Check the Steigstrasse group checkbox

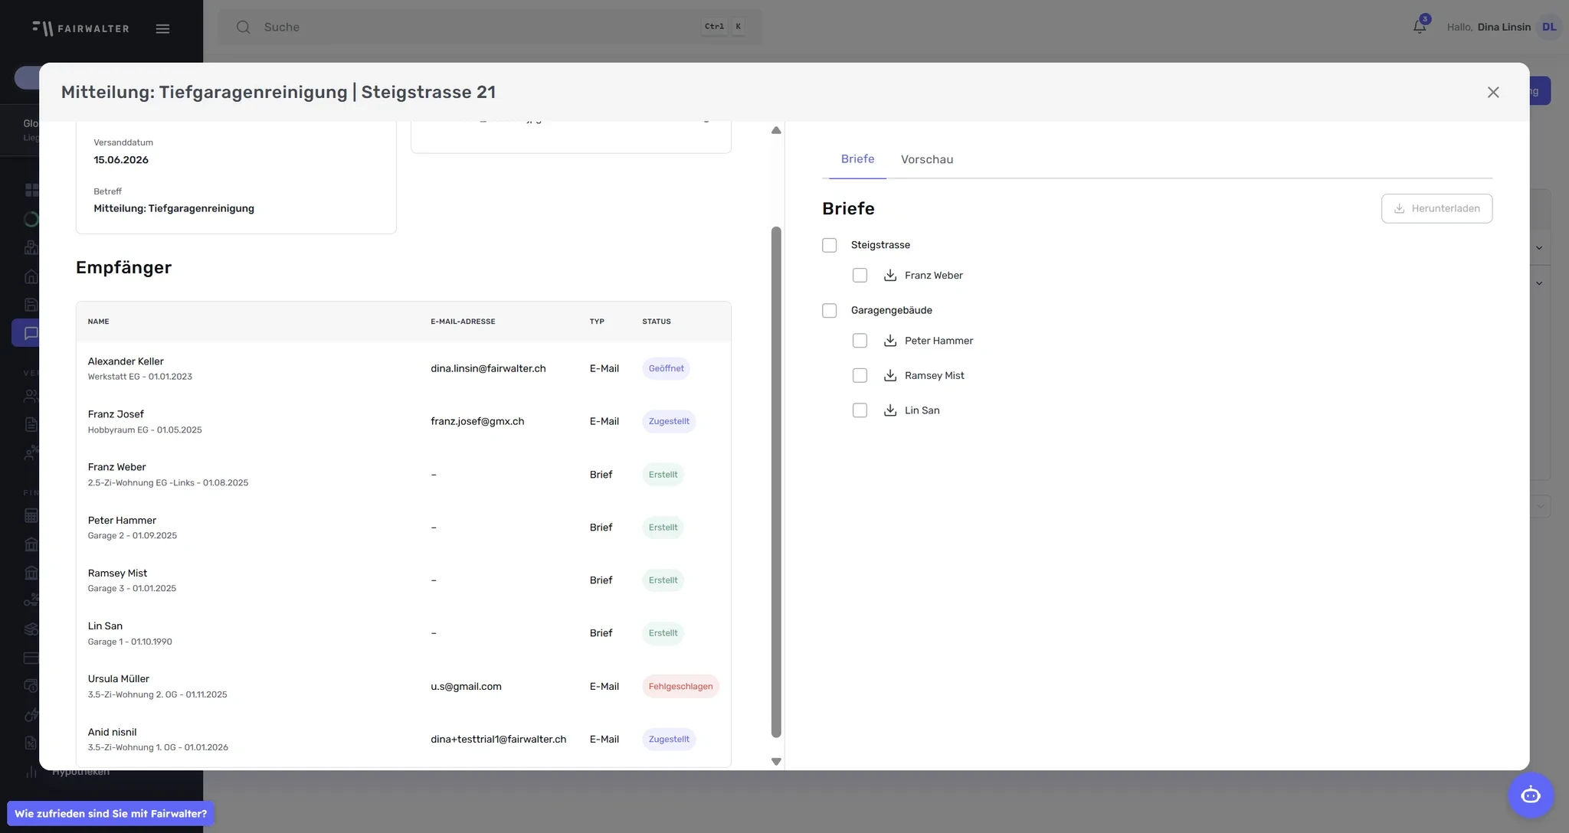click(x=829, y=245)
